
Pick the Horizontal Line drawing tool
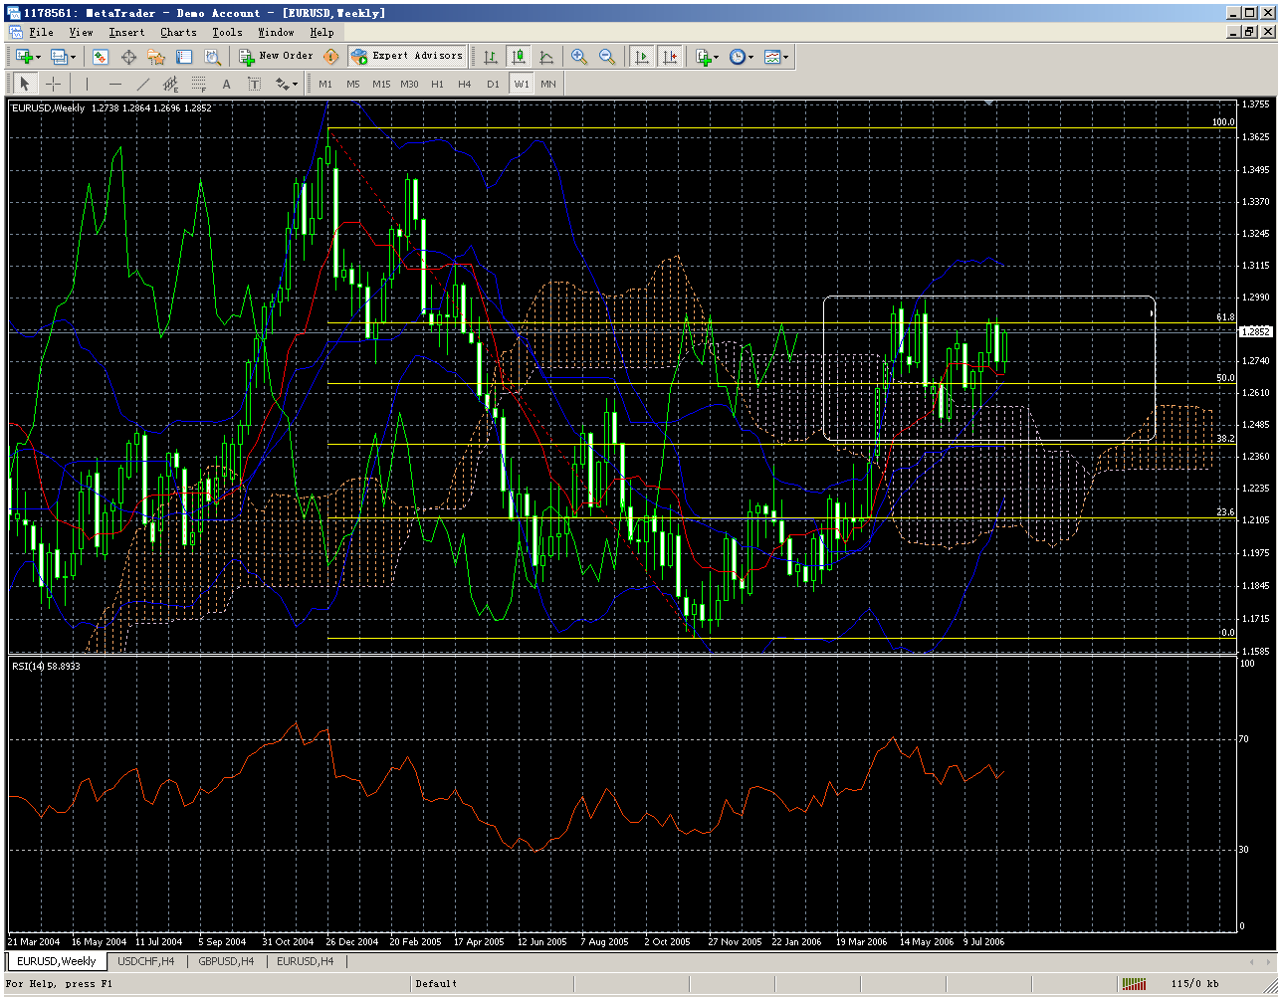tap(115, 84)
